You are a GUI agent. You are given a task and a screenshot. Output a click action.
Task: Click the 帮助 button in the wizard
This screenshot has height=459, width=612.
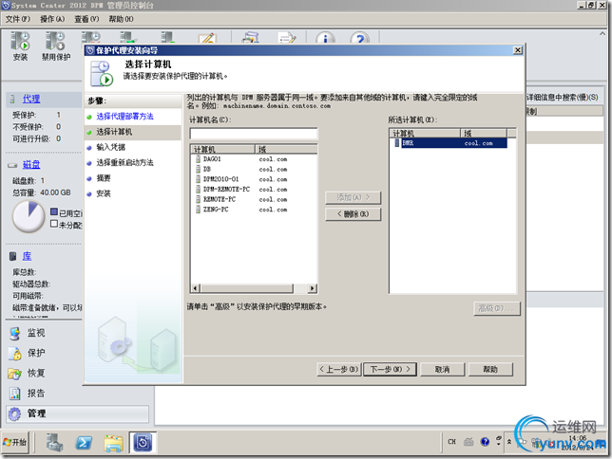tap(490, 369)
